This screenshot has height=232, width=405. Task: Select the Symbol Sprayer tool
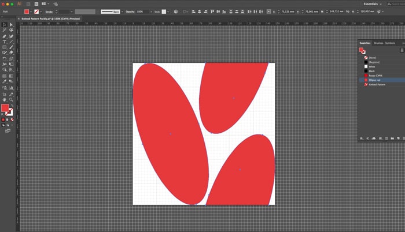click(5, 88)
